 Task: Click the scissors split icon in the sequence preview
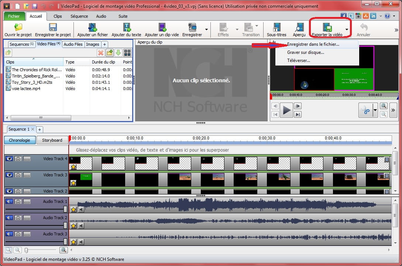365,110
